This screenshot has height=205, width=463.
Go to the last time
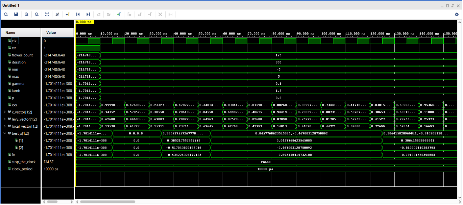pyautogui.click(x=88, y=15)
